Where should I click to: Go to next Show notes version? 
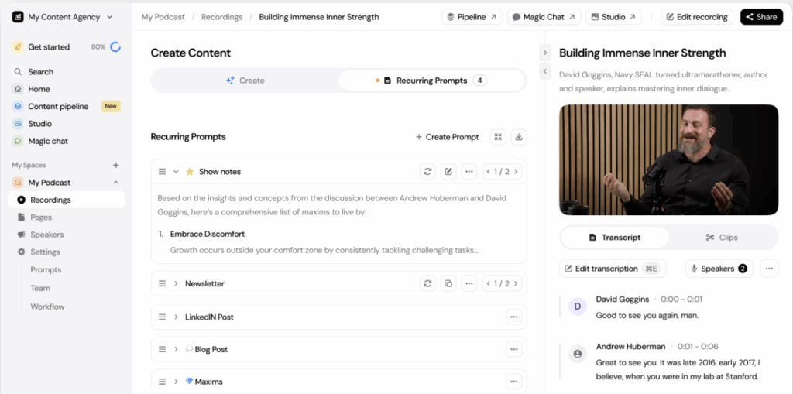click(517, 172)
